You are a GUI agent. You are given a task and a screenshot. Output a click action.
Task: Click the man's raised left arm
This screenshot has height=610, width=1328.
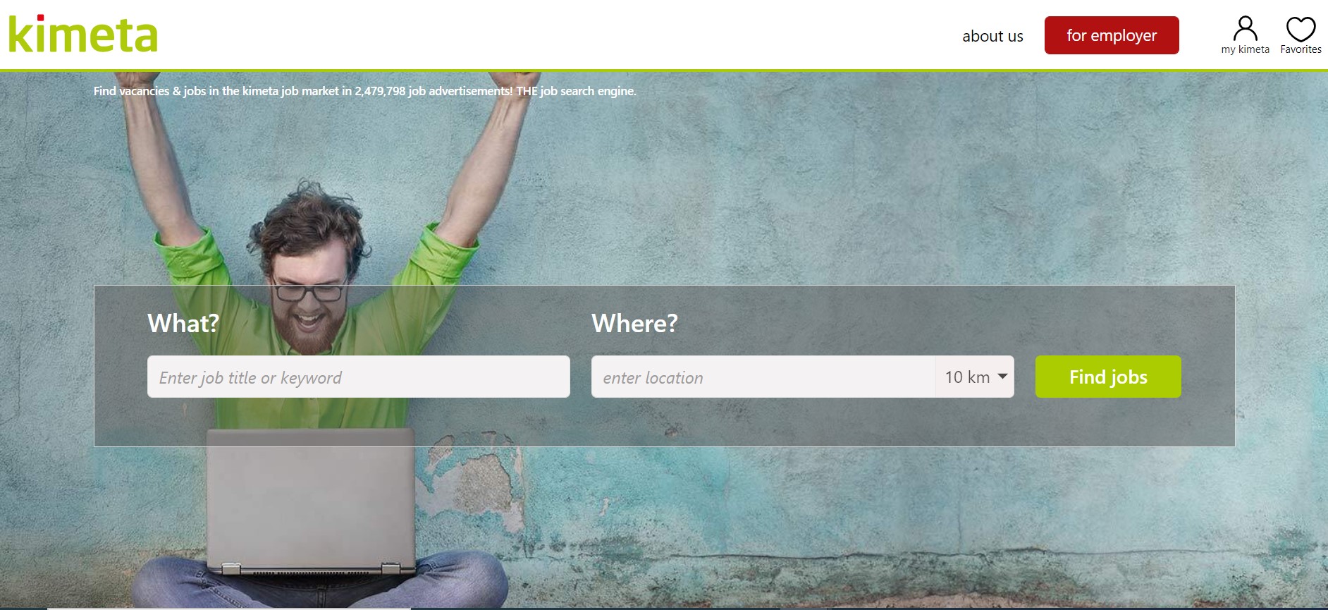click(486, 155)
